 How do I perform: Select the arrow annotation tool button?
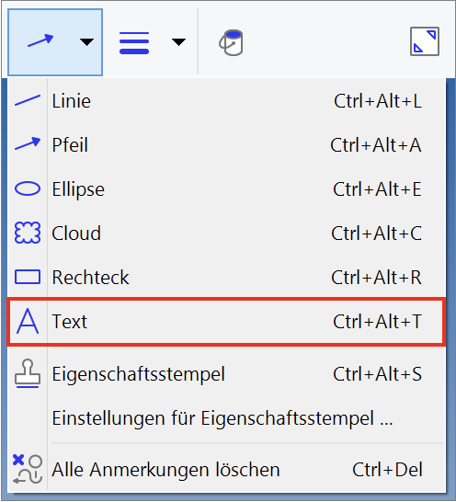tap(40, 41)
